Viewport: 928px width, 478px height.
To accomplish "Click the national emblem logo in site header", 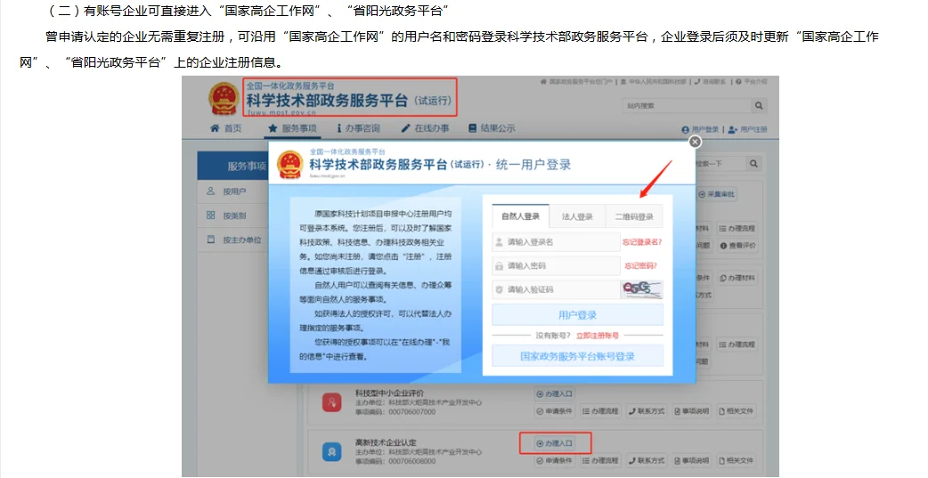I will click(x=224, y=99).
